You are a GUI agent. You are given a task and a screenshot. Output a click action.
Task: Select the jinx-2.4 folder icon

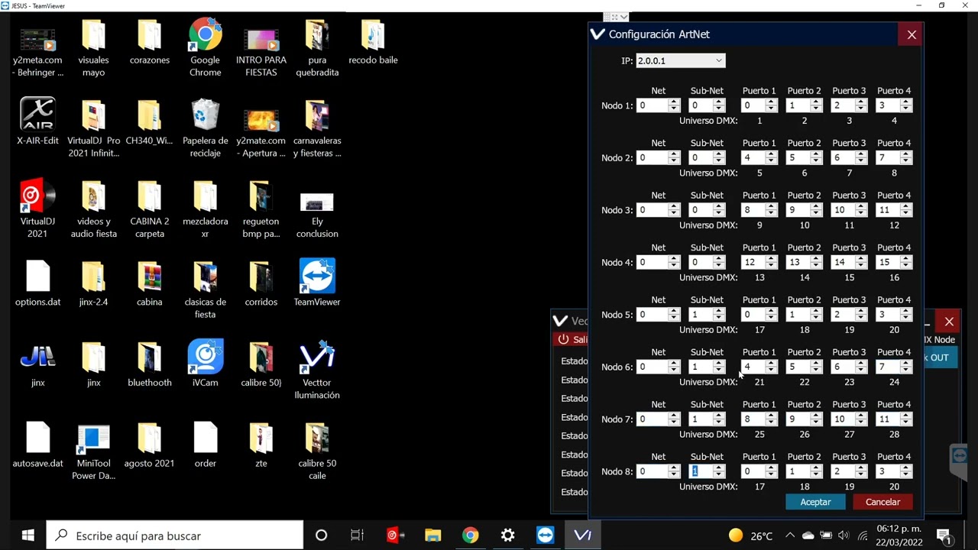coord(93,283)
